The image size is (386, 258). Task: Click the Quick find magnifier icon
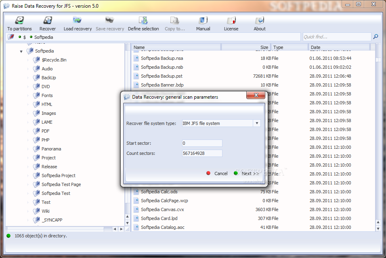pos(376,37)
